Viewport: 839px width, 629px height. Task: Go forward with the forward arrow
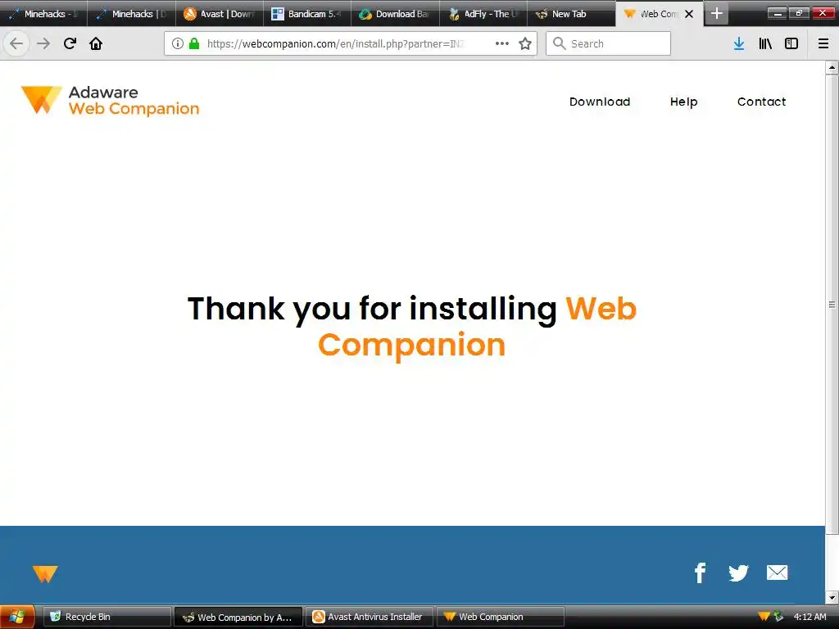(x=43, y=43)
